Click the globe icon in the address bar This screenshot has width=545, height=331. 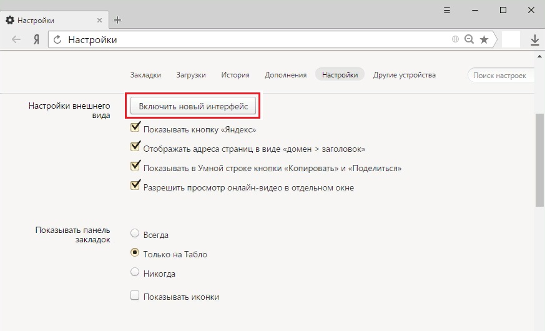(456, 40)
